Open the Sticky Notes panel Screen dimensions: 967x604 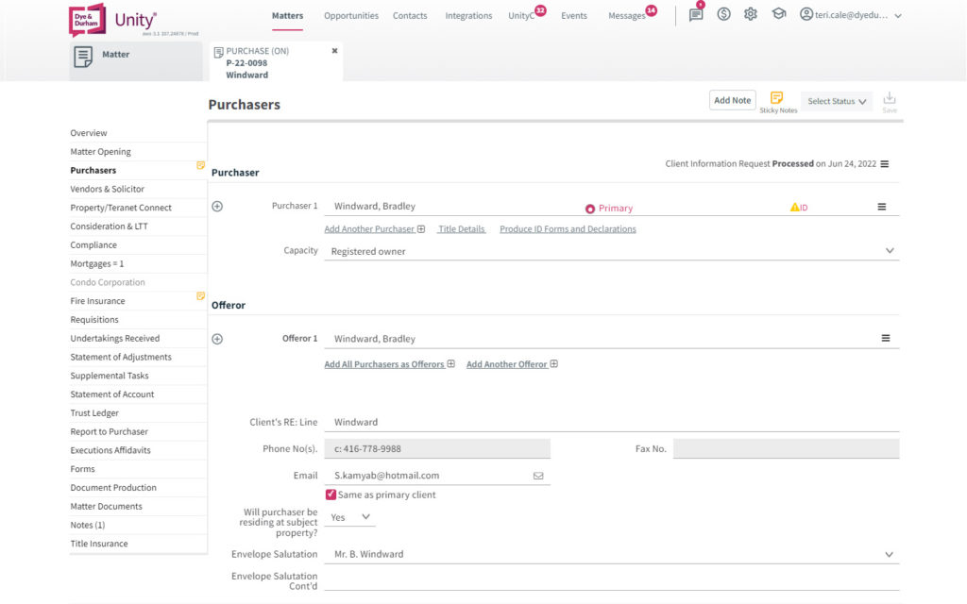coord(777,99)
